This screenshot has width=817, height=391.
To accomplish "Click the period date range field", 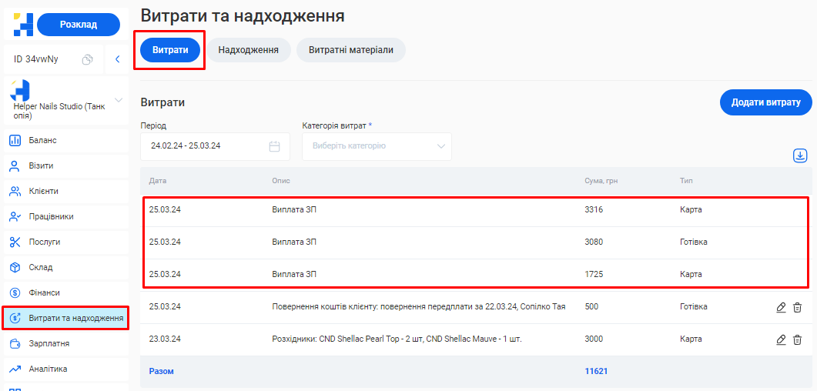I will pos(205,146).
